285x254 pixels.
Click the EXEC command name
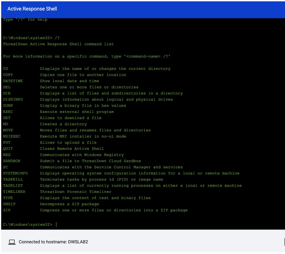pyautogui.click(x=8, y=112)
